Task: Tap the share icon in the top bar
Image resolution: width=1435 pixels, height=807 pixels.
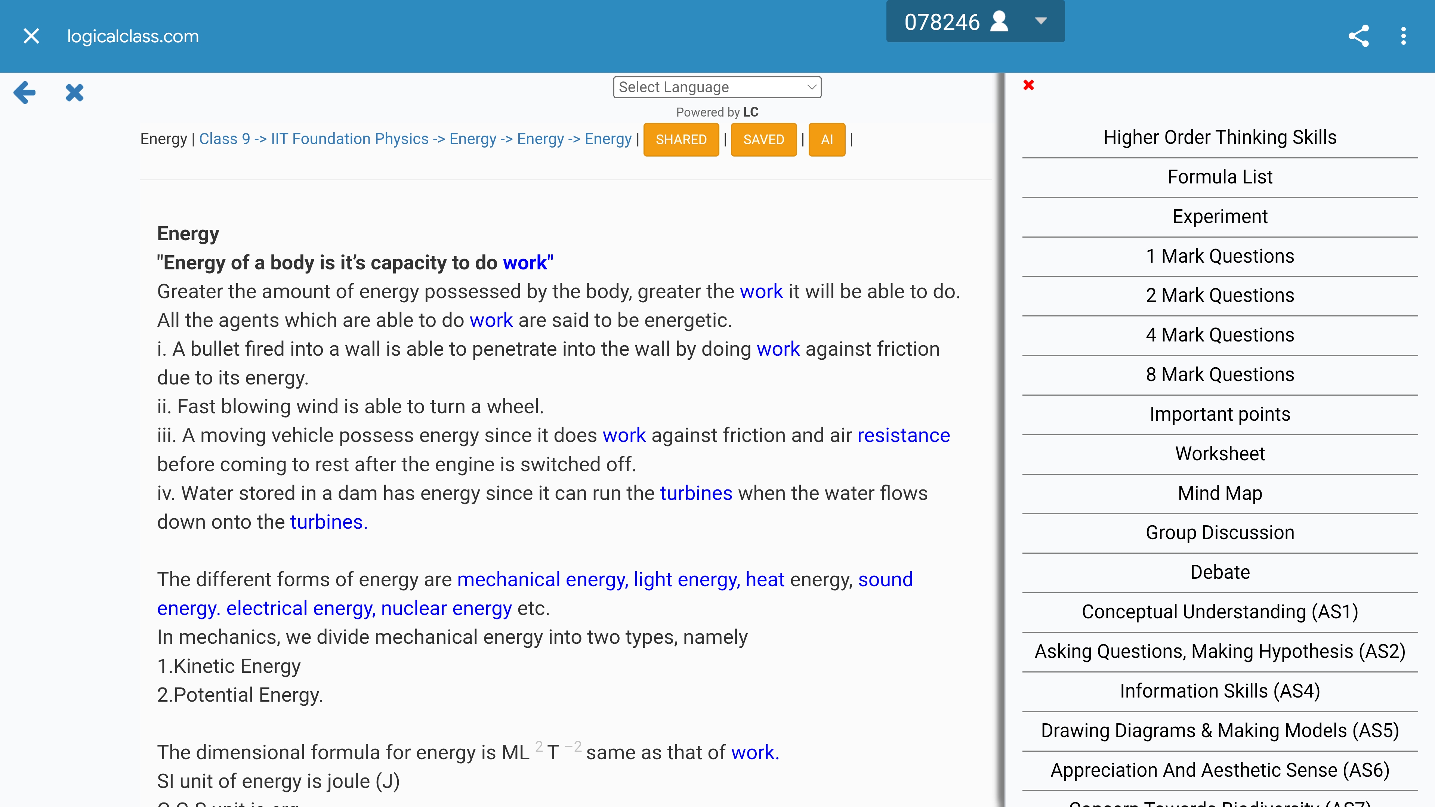Action: tap(1358, 36)
